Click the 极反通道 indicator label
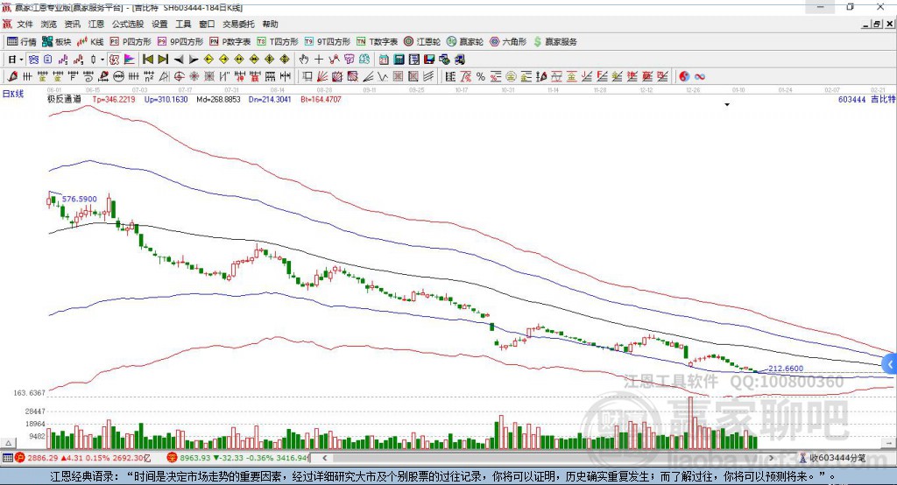The width and height of the screenshot is (897, 485). pos(64,100)
